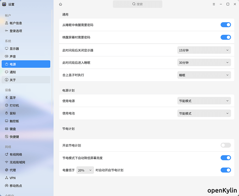Open the 30分钟 sleep timeout dropdown
239x196 pixels.
[x=204, y=63]
